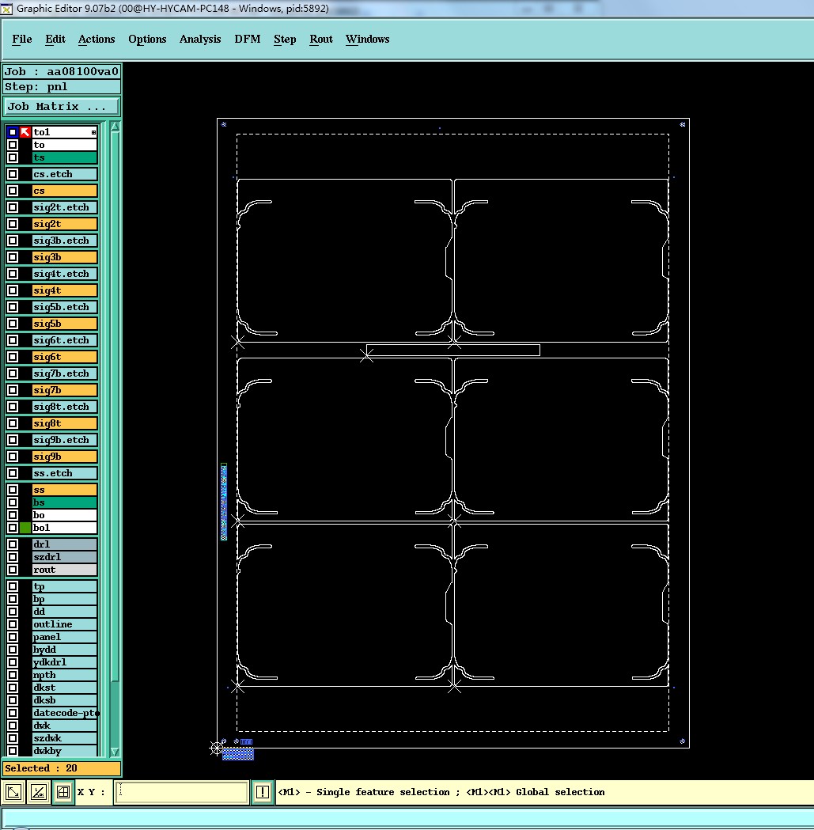The height and width of the screenshot is (830, 814).
Task: Select the szdwk layer name
Action: pyautogui.click(x=65, y=738)
